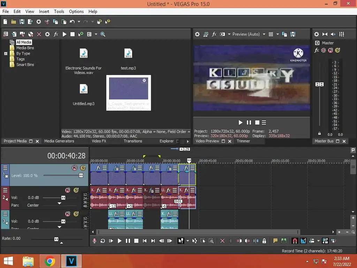Screen dimensions: 357x268
Task: Switch to Media Generators tab
Action: click(59, 141)
